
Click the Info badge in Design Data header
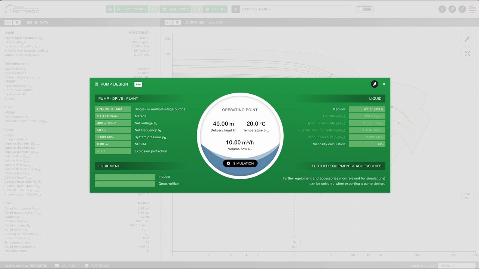click(8, 22)
